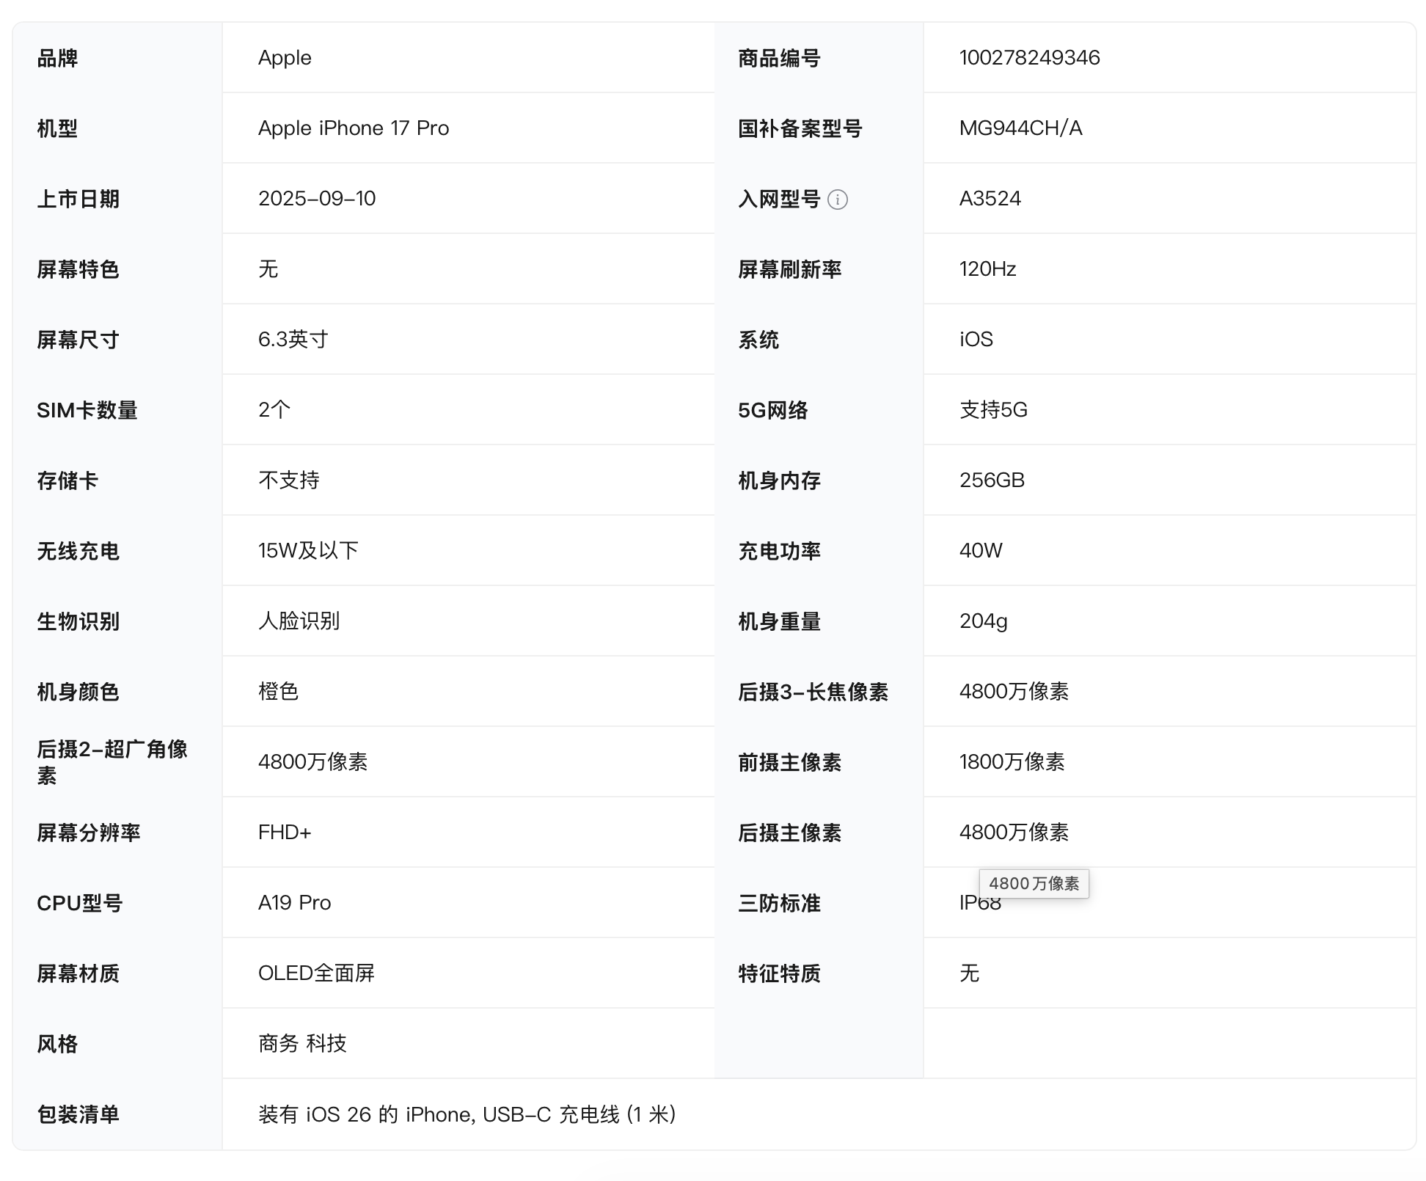Click the A19 Pro CPU value
1426x1181 pixels.
294,903
